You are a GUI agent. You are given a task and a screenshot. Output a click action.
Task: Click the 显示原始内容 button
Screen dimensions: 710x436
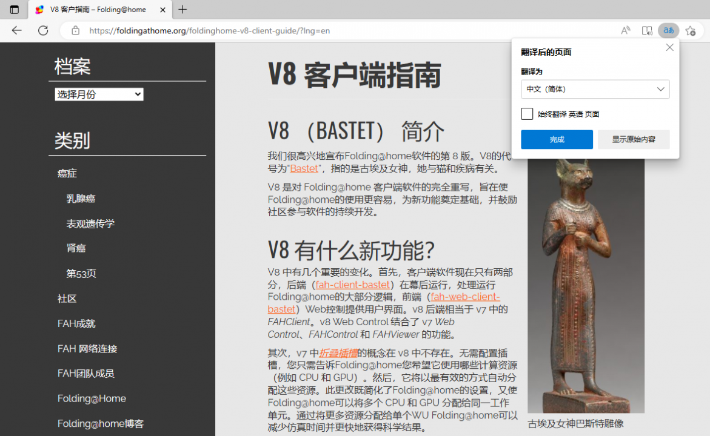coord(634,139)
